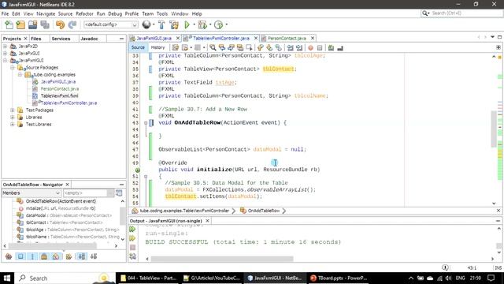Click the Find Selection magnifier icon in editor toolbar
This screenshot has height=284, width=504.
coord(213,47)
